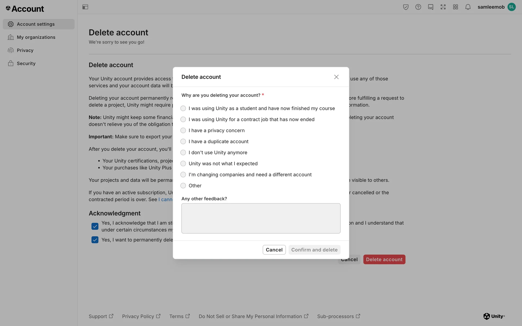
Task: Open the help question mark icon
Action: [418, 7]
